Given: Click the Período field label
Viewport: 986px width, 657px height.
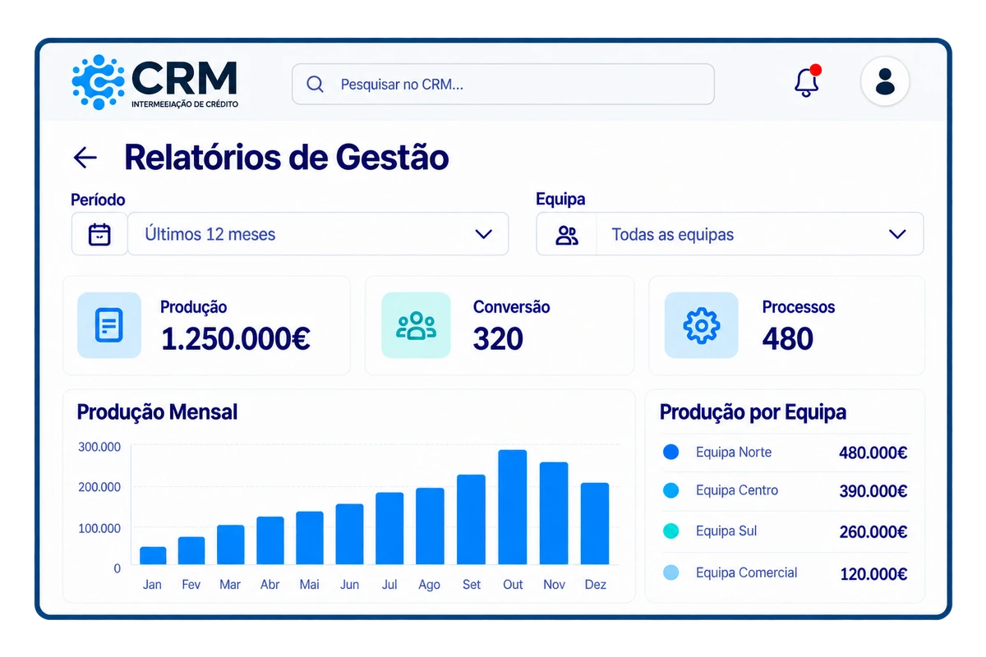Looking at the screenshot, I should pos(98,200).
